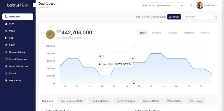Click the Report Paramount pie icon
Screen dimensions: 224x111
(6, 59)
